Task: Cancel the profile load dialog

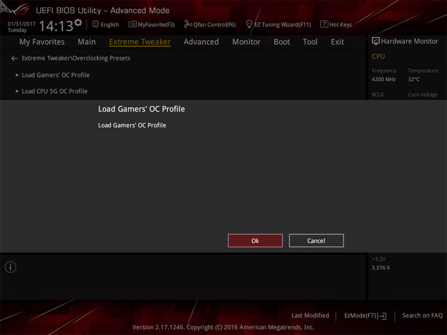Action: click(x=316, y=241)
